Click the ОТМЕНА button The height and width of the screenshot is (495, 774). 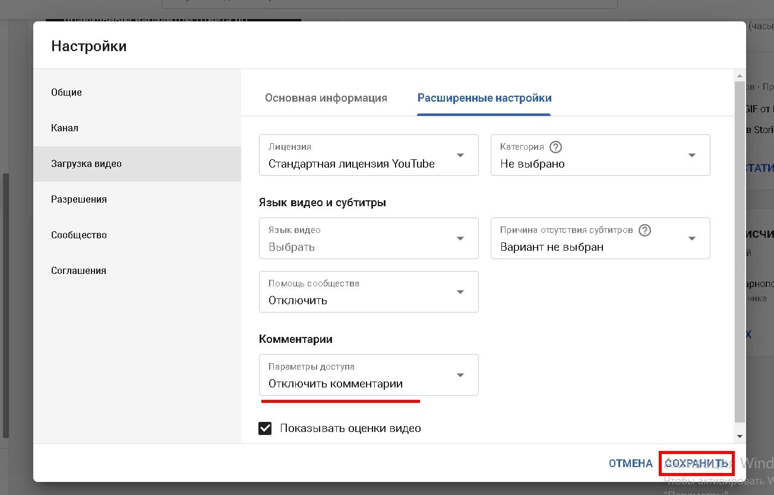(x=630, y=463)
